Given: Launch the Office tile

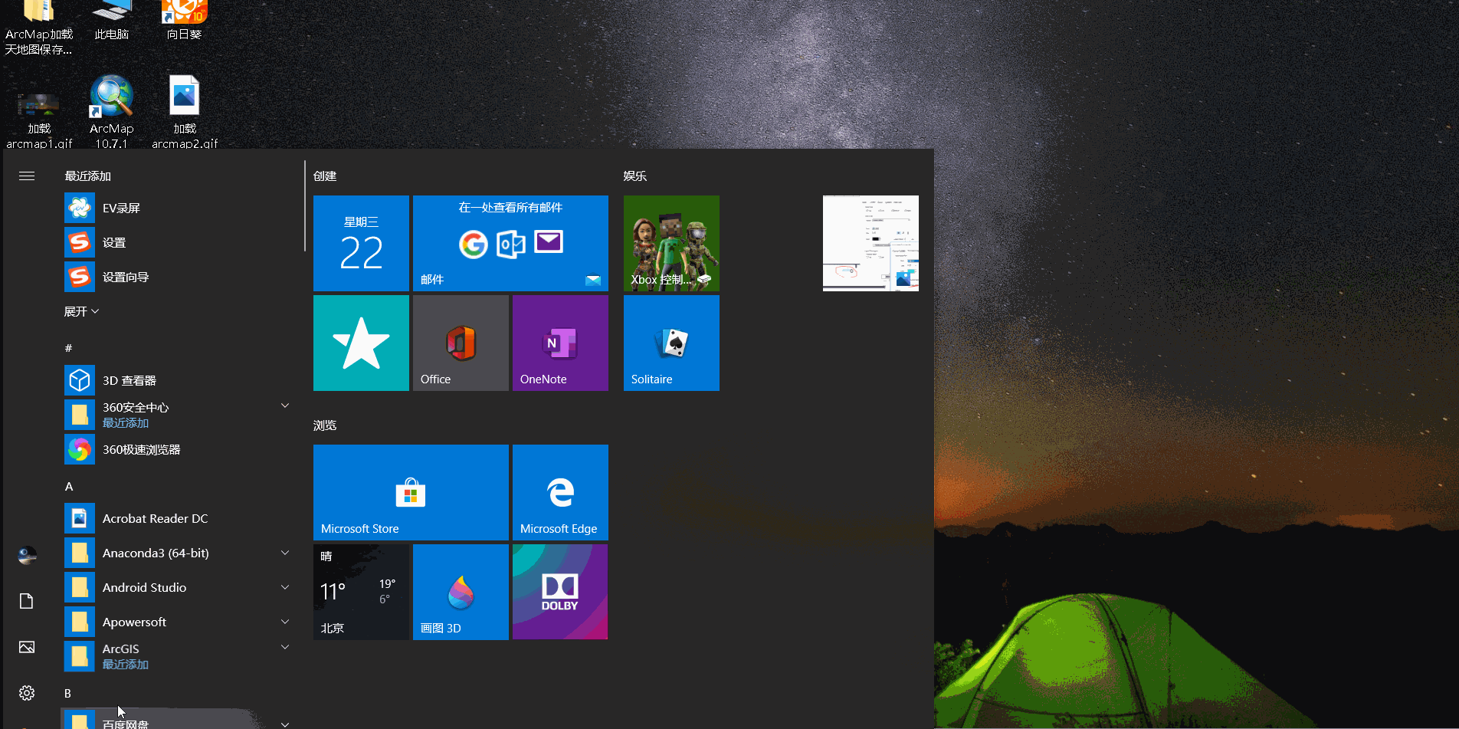Looking at the screenshot, I should point(461,343).
